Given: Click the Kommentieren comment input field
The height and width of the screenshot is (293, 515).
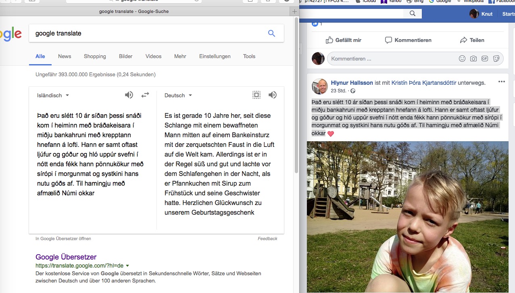Looking at the screenshot, I should pos(391,59).
